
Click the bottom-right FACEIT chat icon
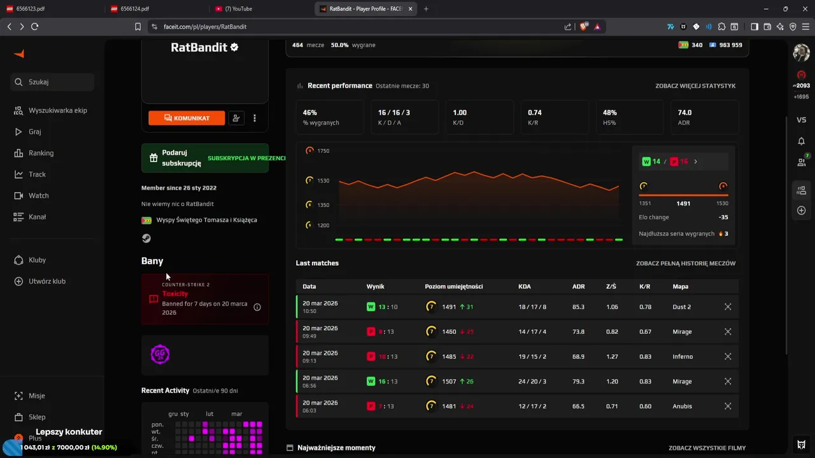tap(801, 443)
